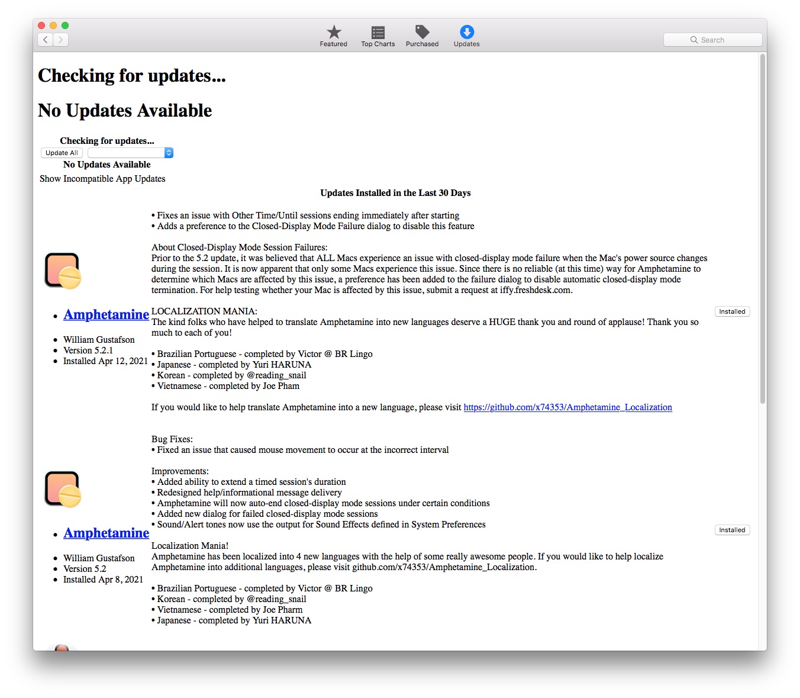Screen dimensions: 800x698
Task: Click the Search field
Action: (712, 40)
